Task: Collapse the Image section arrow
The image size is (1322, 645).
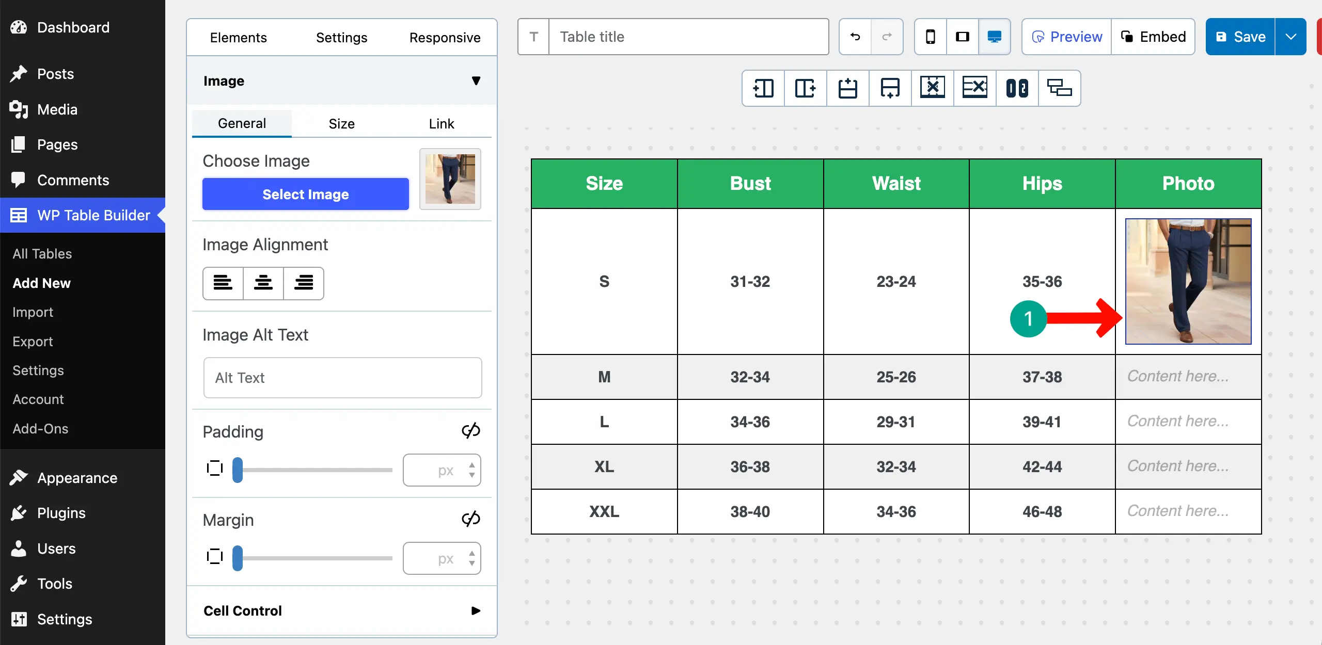Action: (x=476, y=80)
